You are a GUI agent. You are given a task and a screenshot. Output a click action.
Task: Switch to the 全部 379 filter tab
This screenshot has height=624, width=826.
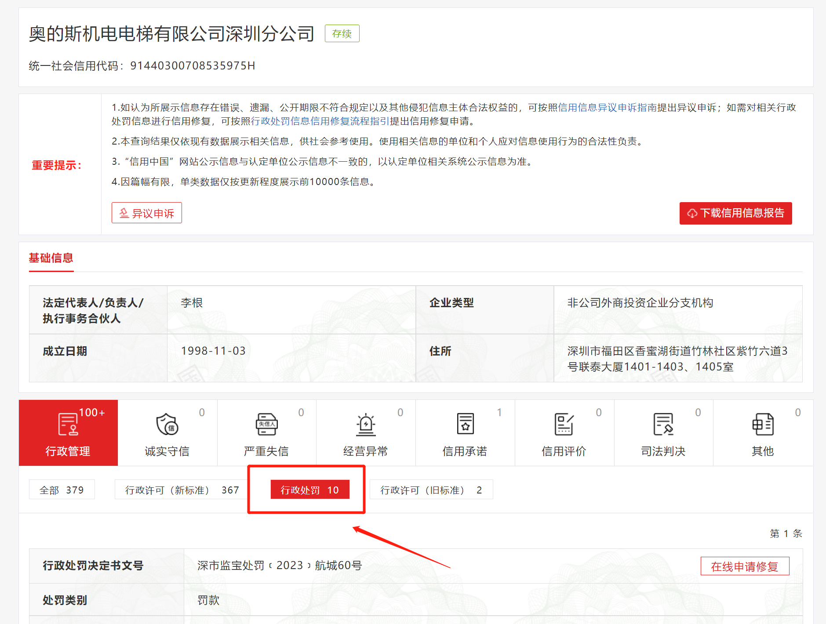point(62,490)
